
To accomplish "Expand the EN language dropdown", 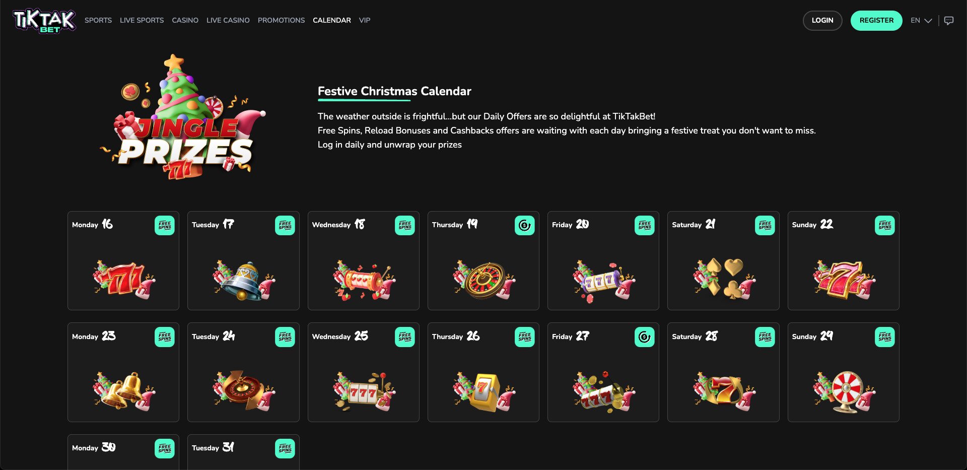I will 921,21.
